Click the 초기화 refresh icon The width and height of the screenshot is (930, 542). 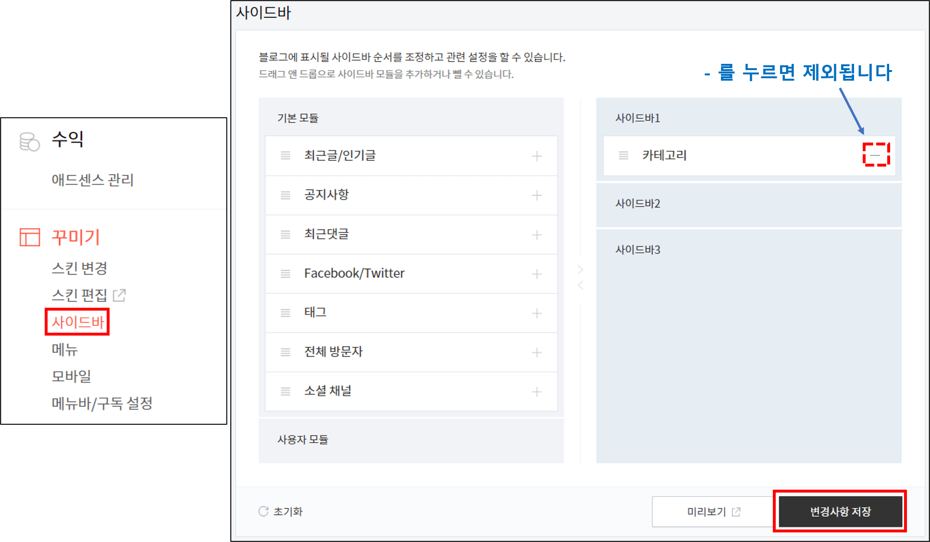263,511
